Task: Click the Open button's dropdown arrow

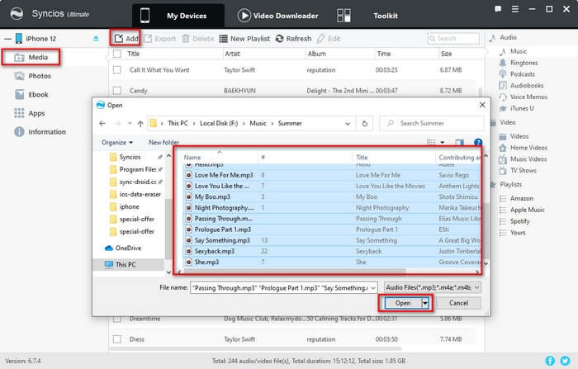Action: 425,303
